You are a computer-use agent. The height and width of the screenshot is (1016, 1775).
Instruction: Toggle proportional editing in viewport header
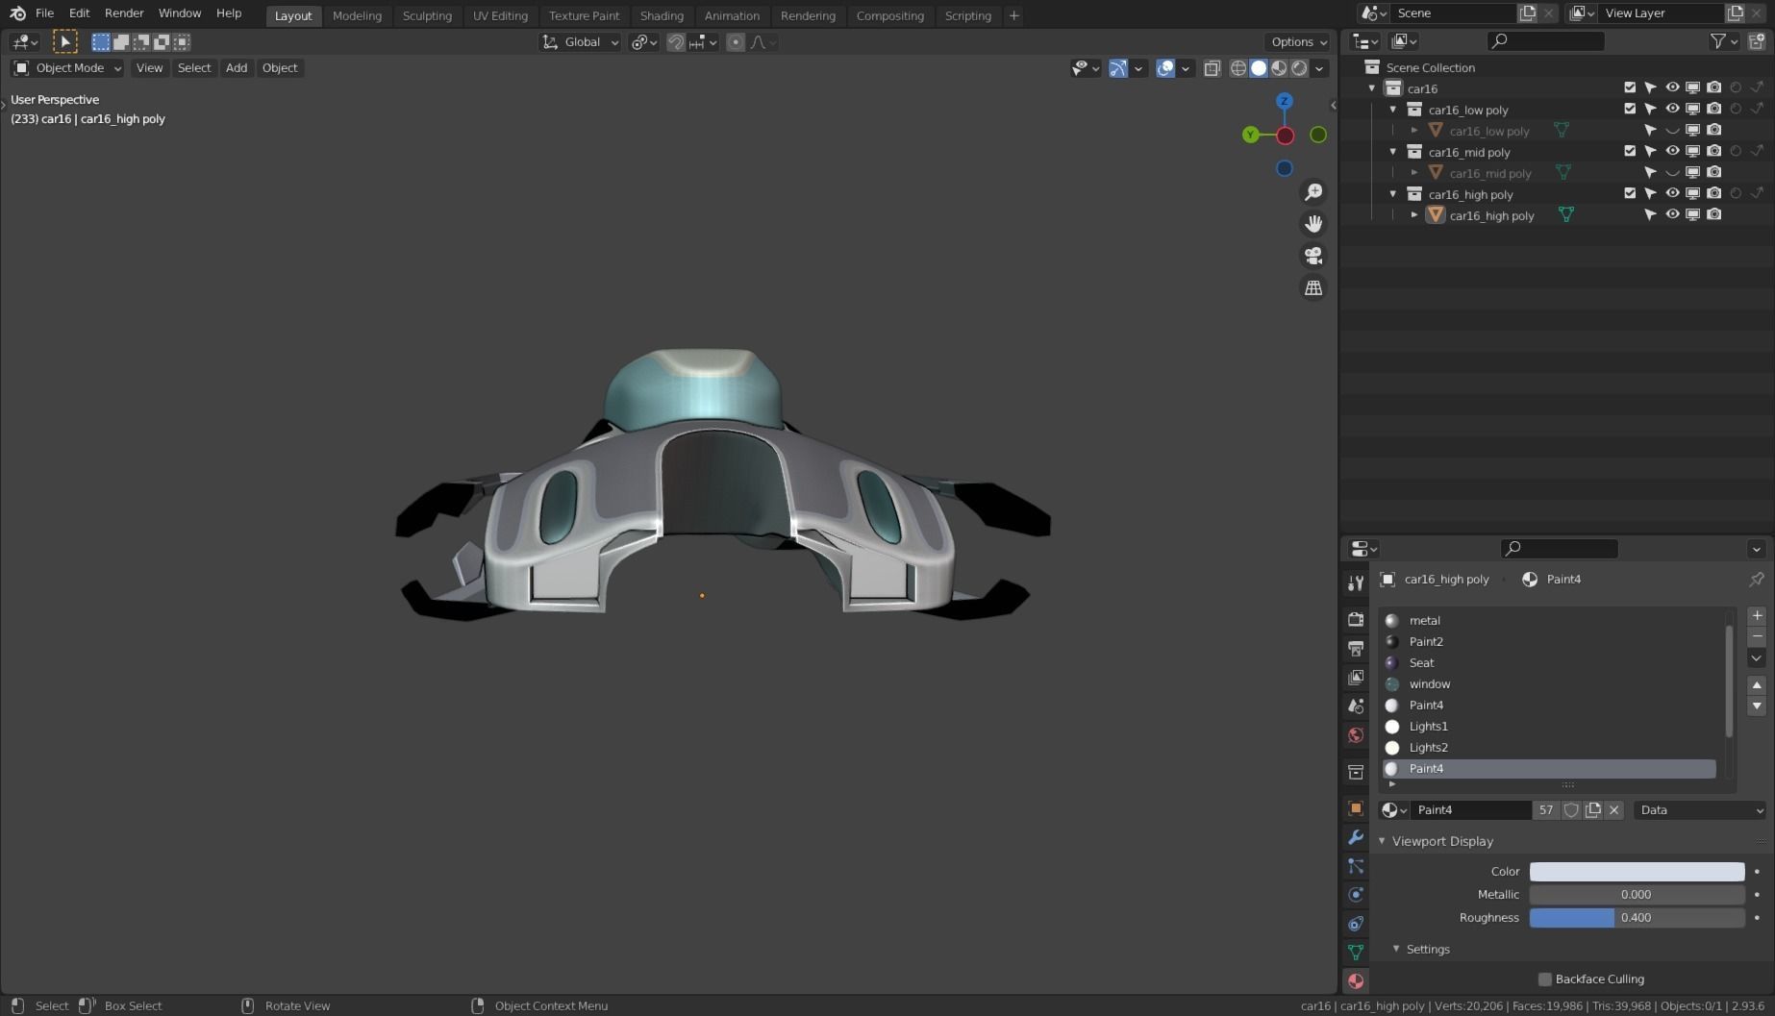[x=736, y=42]
